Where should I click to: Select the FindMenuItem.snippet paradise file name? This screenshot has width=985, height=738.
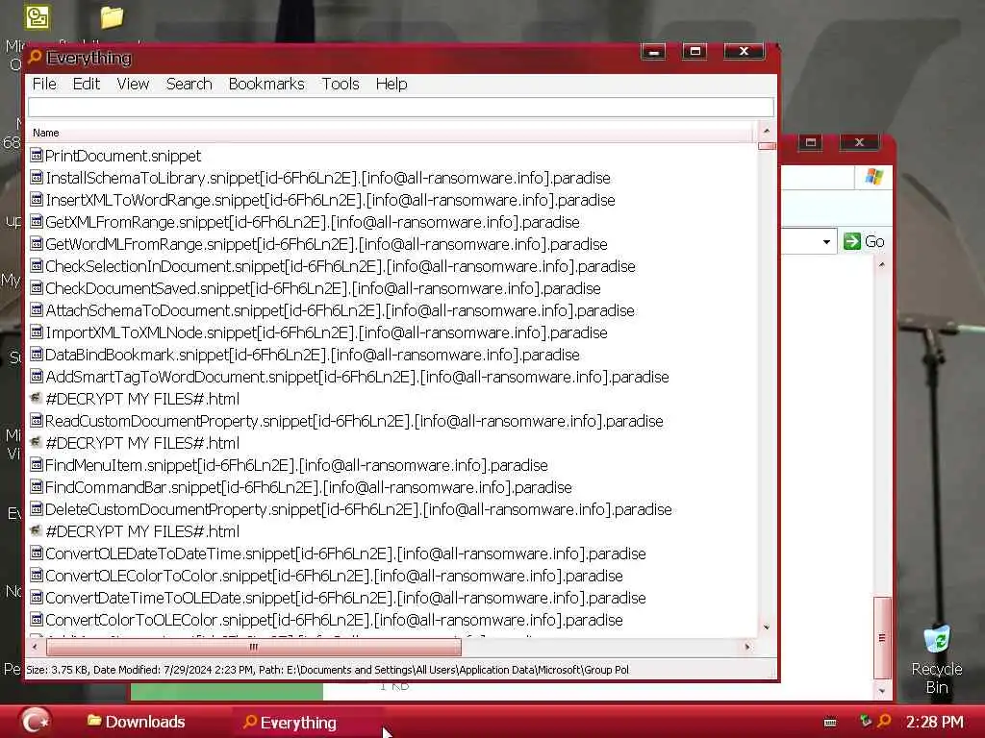click(x=296, y=466)
